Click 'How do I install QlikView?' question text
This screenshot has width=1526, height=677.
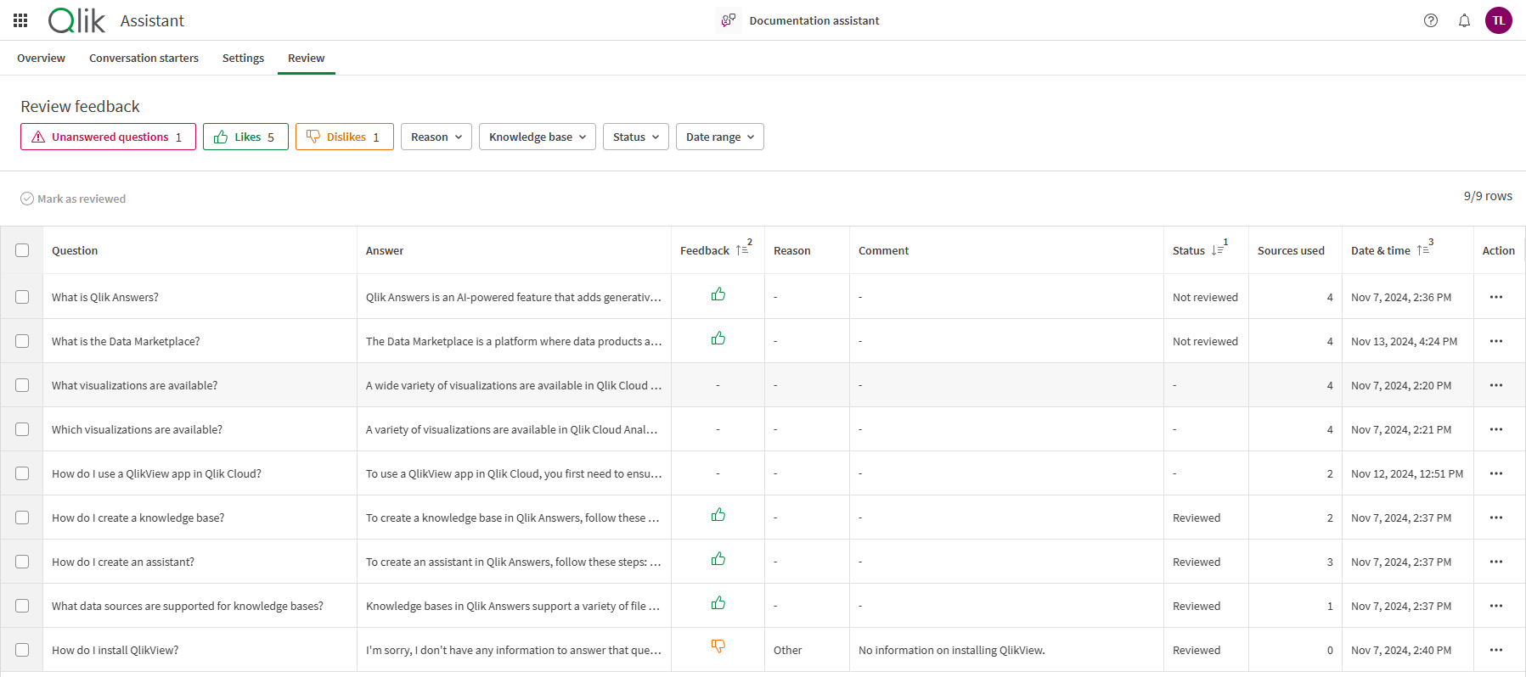pyautogui.click(x=115, y=650)
